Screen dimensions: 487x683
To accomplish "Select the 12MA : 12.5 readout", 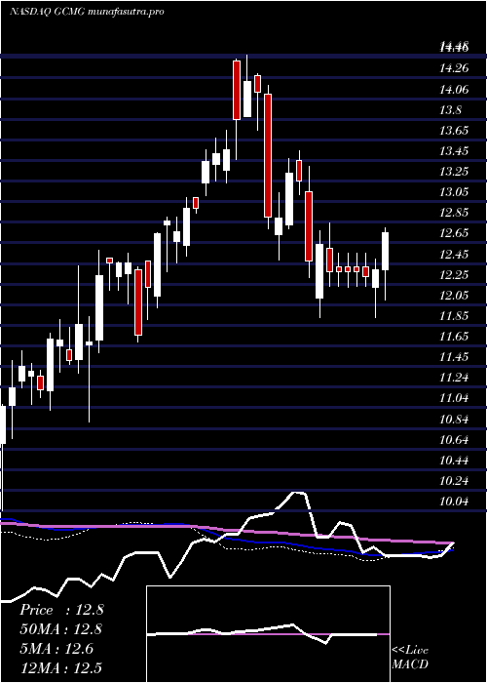I will tap(61, 667).
